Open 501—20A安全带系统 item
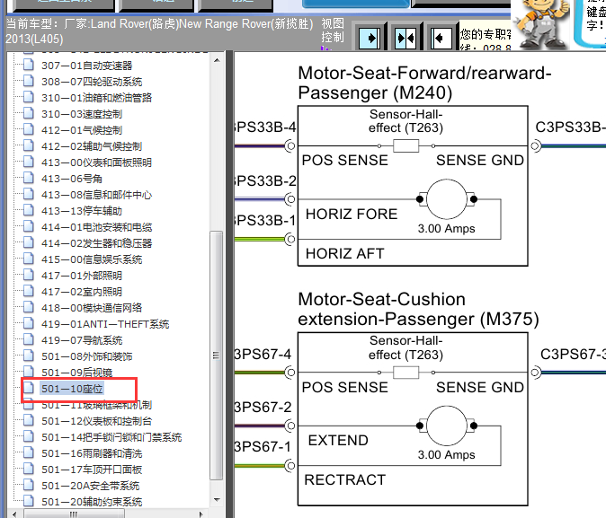Viewport: 606px width, 518px height. (x=90, y=486)
